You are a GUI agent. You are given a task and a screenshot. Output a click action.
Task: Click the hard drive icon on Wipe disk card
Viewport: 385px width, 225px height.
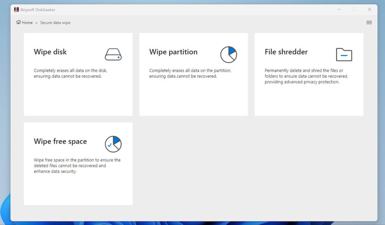click(113, 55)
